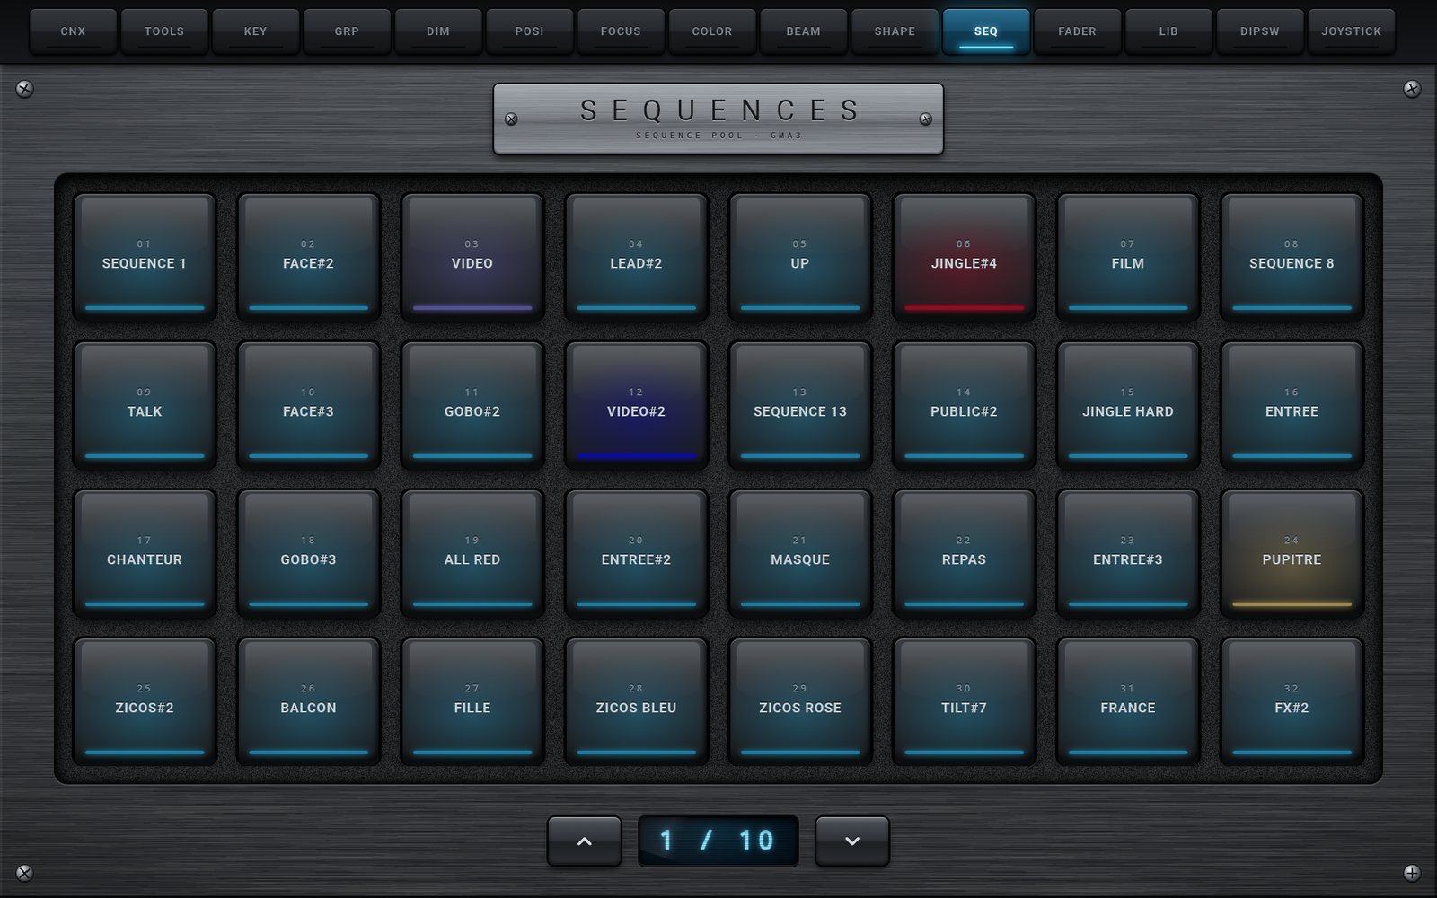Open the CNX tab

coord(73,31)
